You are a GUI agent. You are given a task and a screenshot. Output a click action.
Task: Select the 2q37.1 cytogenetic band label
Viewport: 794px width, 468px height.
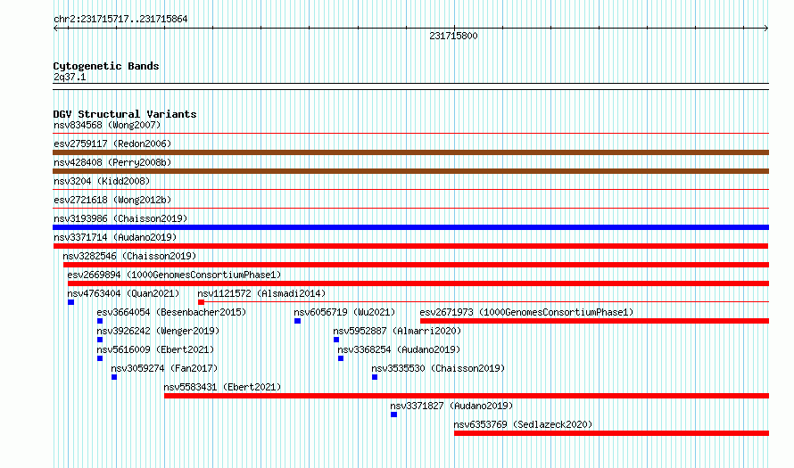(70, 77)
